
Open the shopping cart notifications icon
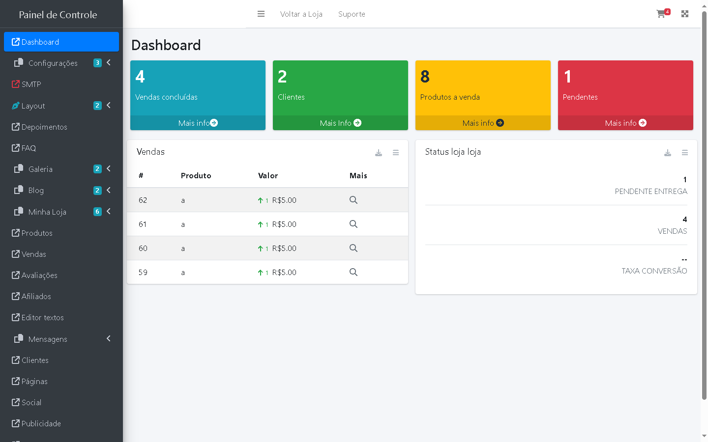click(662, 14)
